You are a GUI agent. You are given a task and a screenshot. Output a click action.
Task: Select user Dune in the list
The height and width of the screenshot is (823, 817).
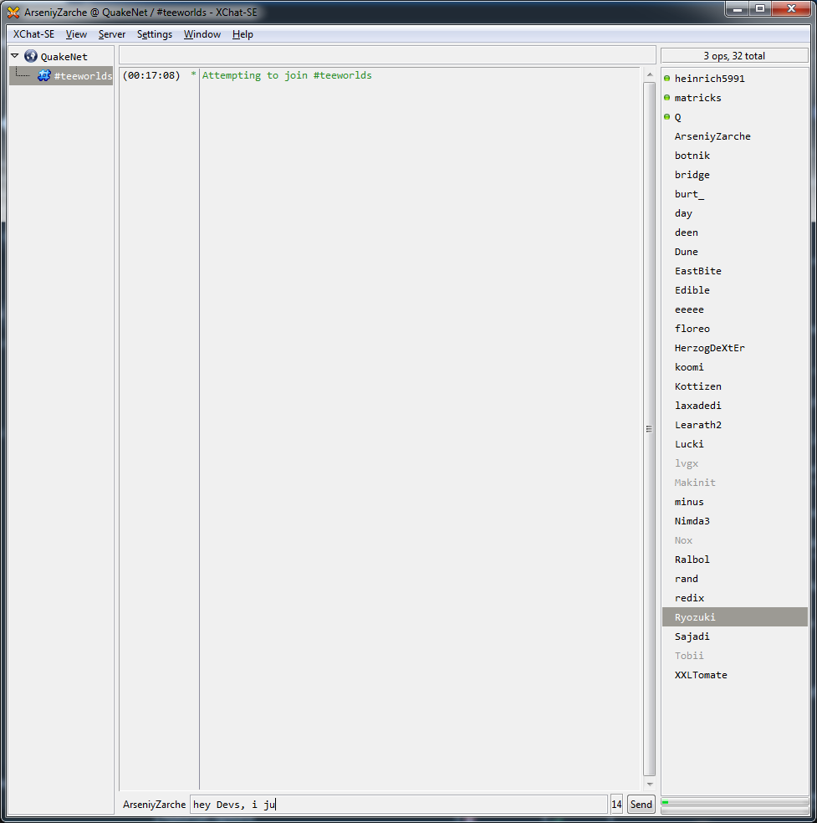point(734,252)
